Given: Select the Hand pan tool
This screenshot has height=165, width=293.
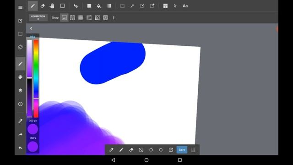Looking at the screenshot, I should pyautogui.click(x=52, y=6).
